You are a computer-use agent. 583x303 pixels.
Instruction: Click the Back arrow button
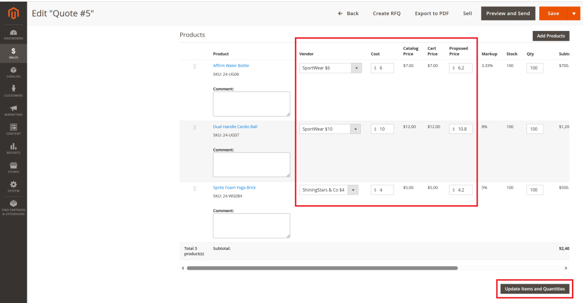(x=348, y=13)
